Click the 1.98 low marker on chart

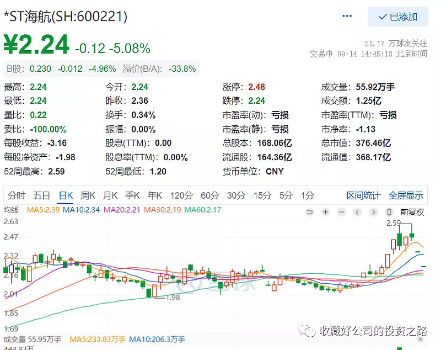click(x=173, y=298)
